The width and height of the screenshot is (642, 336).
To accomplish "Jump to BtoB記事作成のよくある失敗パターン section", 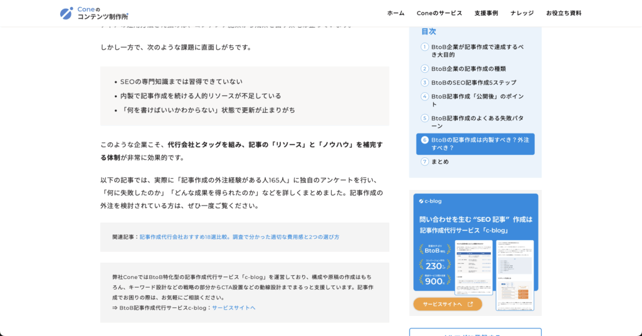I will (x=477, y=122).
